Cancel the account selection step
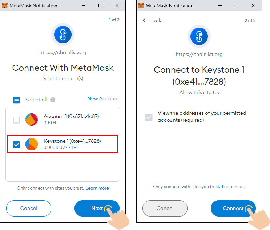Image resolution: width=270 pixels, height=230 pixels. [x=29, y=208]
